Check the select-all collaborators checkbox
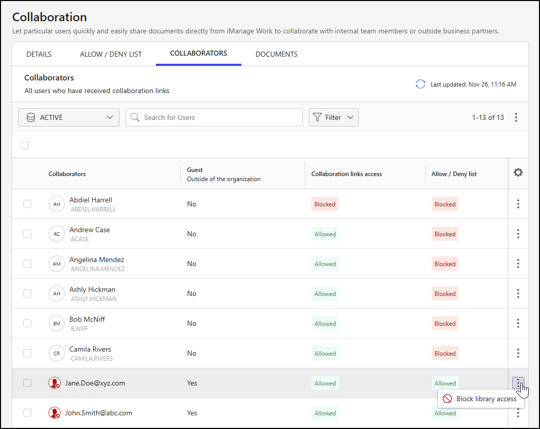 coord(25,145)
